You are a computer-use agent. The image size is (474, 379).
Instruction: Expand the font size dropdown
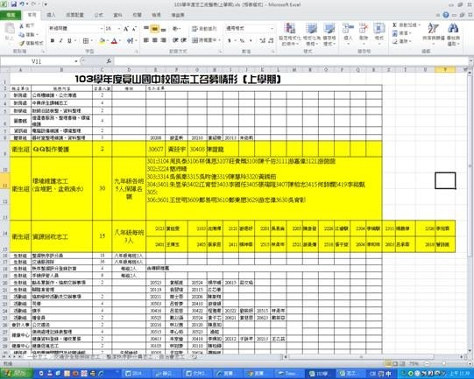coord(119,29)
